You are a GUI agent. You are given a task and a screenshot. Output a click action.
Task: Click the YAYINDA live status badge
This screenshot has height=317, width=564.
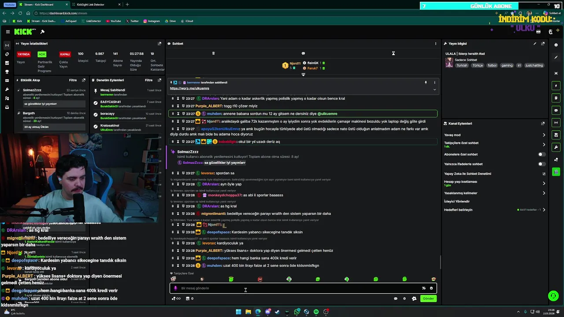[24, 54]
